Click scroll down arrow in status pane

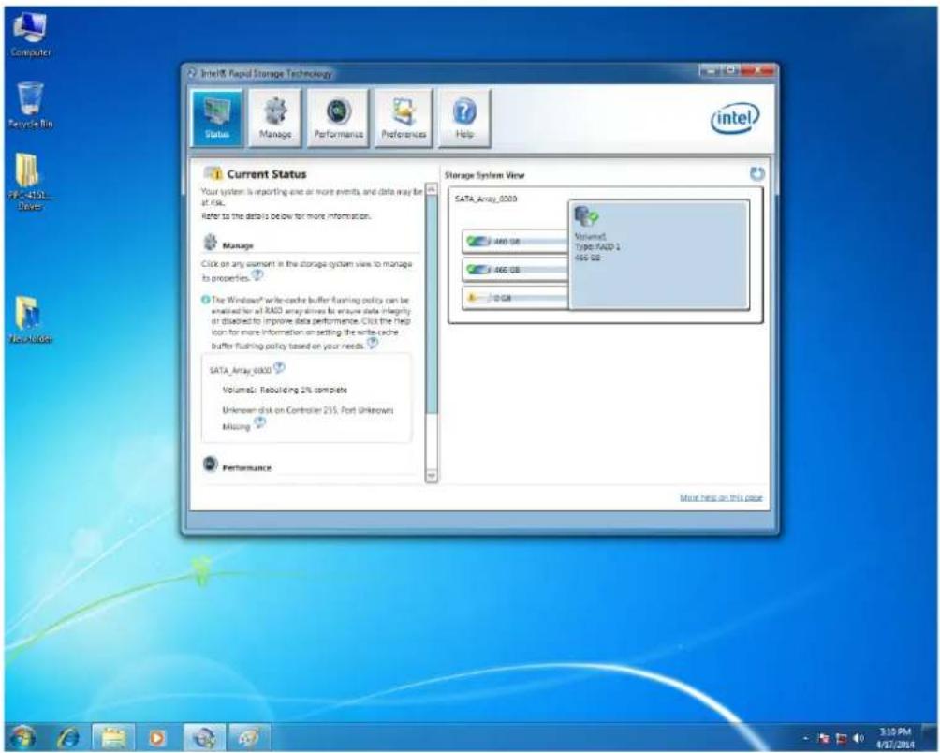[432, 476]
